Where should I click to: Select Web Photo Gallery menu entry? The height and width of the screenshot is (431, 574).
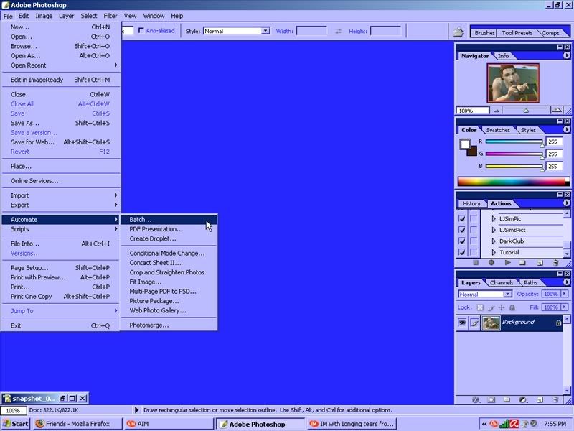click(169, 310)
